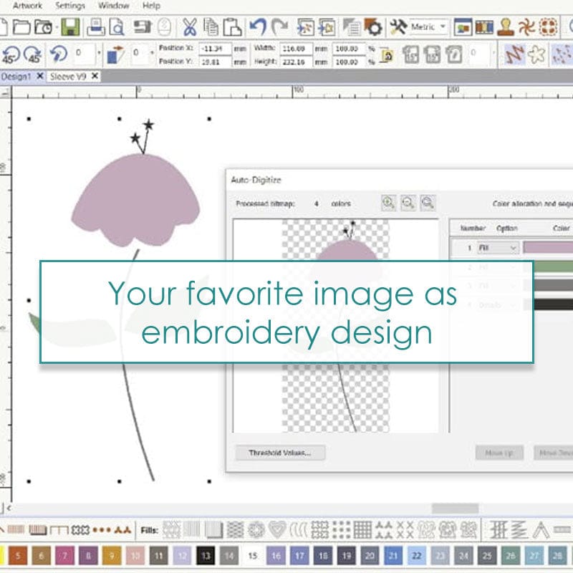Click the Threshold Values button

point(280,453)
